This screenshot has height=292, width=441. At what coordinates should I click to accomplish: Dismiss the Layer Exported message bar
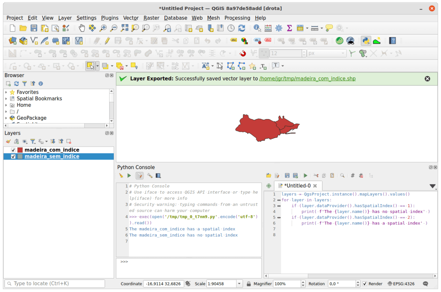(x=427, y=79)
